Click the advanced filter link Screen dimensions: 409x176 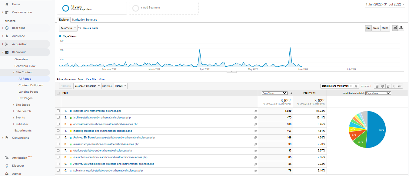pyautogui.click(x=366, y=86)
